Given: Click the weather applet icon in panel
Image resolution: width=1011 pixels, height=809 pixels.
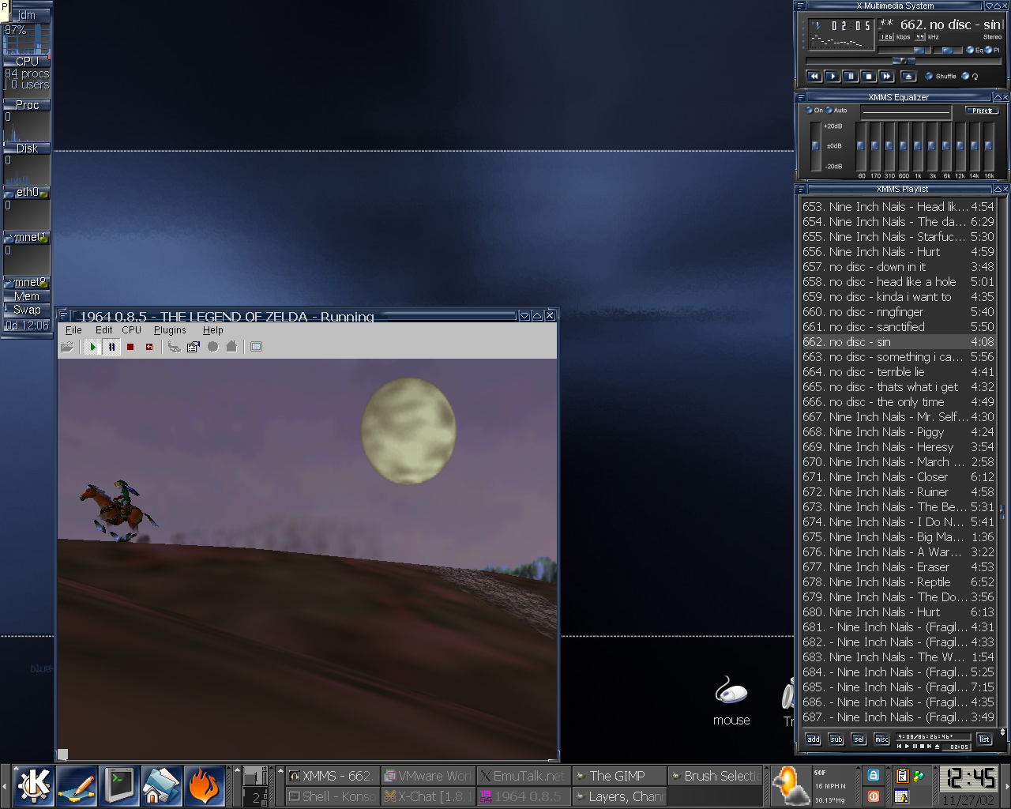Looking at the screenshot, I should pos(790,786).
